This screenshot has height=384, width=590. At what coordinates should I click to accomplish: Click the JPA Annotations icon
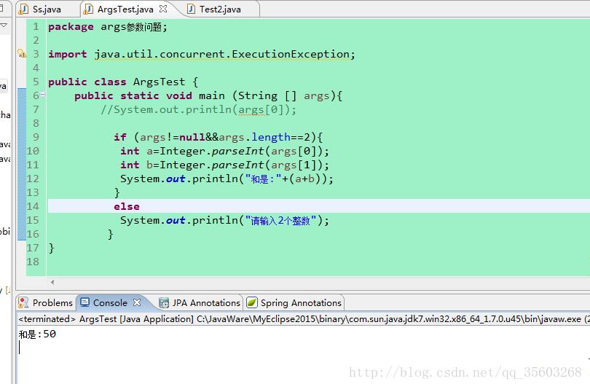(x=164, y=302)
